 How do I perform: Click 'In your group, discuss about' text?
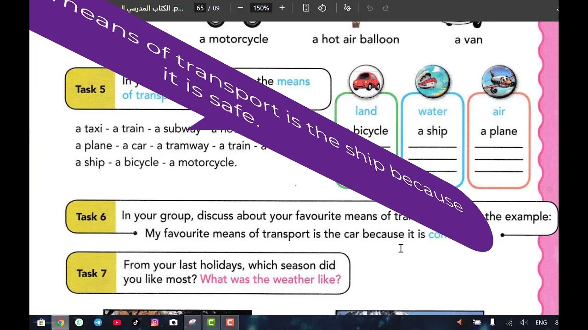click(x=194, y=216)
